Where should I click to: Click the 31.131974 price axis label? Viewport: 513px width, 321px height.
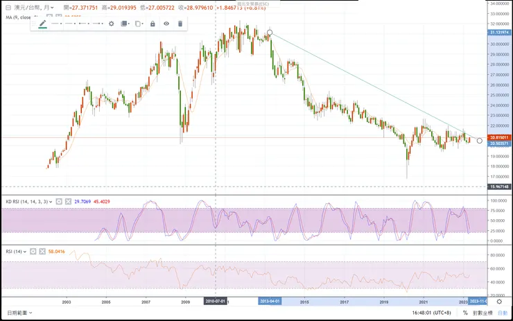click(499, 33)
